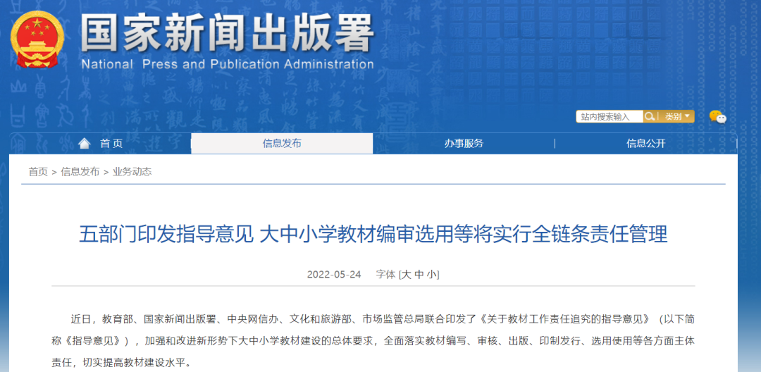This screenshot has width=761, height=372.
Task: Select the 信息公开 navigation item
Action: 645,144
